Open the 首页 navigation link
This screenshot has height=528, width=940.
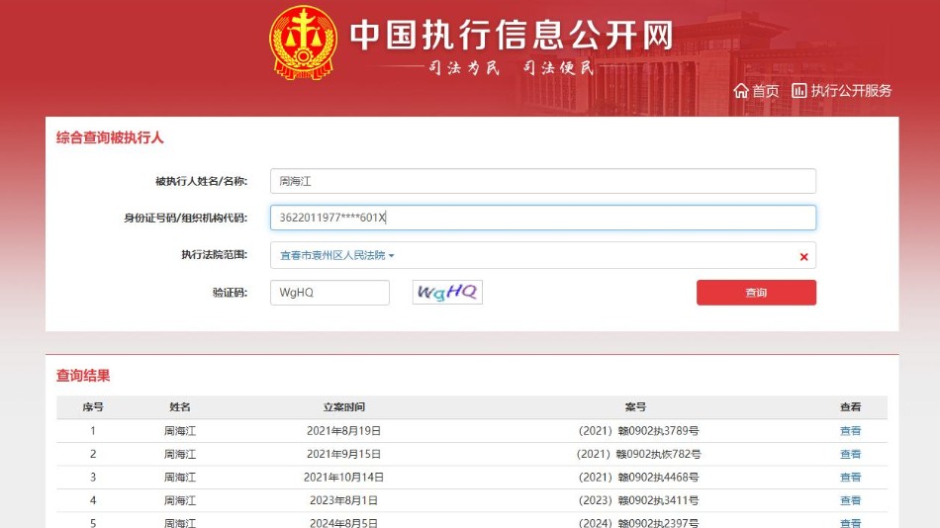pyautogui.click(x=765, y=91)
